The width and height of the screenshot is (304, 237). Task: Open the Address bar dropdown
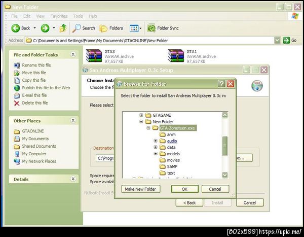click(x=278, y=41)
